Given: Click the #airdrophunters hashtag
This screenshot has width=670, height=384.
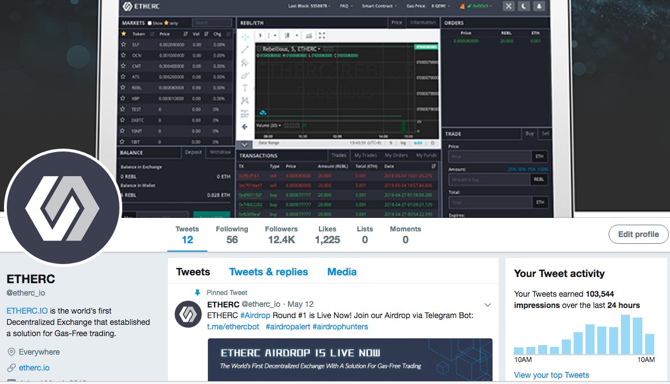Looking at the screenshot, I should click(340, 327).
